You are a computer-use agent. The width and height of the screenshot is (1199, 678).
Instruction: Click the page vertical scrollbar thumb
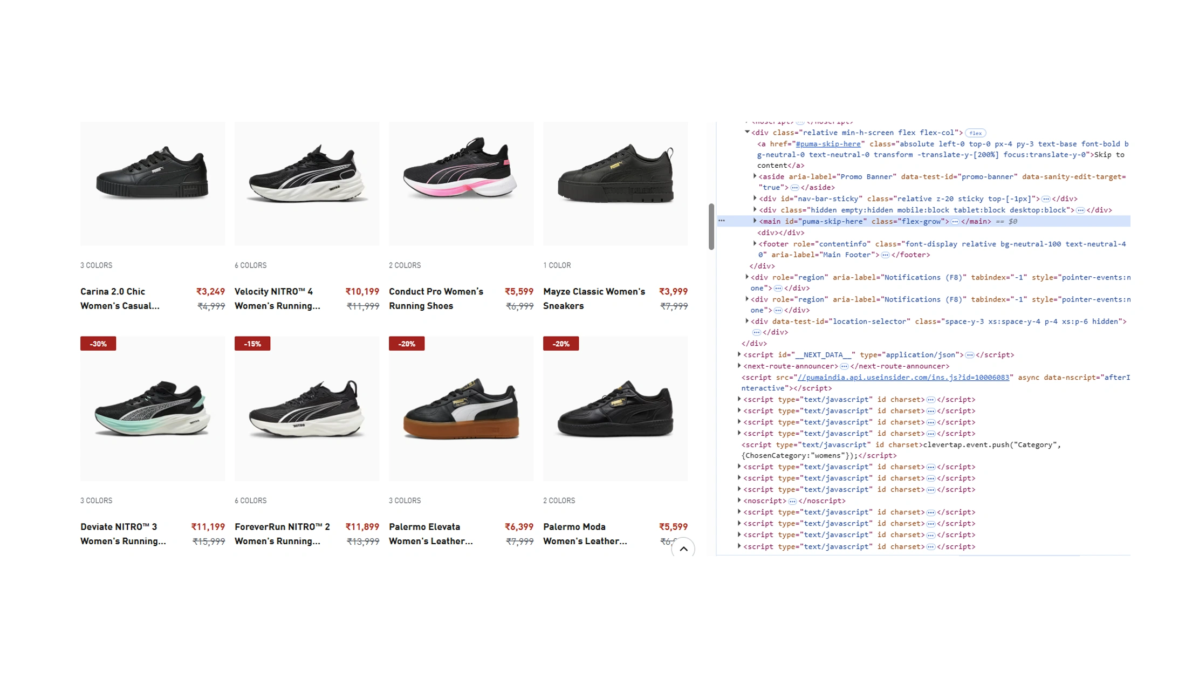point(711,227)
